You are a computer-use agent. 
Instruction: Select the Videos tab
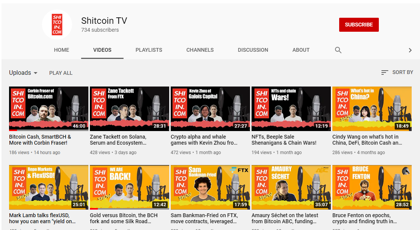102,50
